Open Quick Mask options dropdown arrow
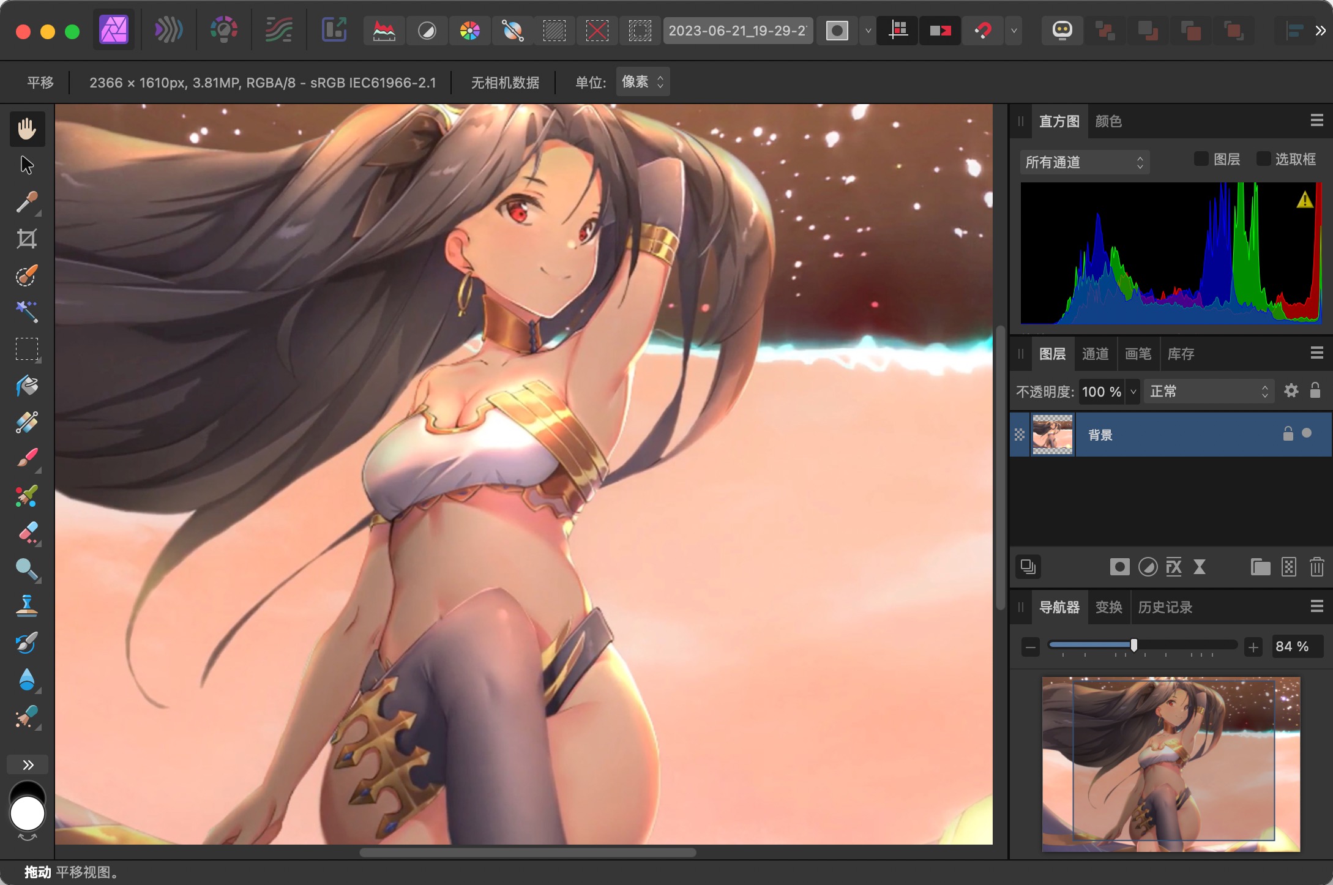This screenshot has width=1333, height=885. point(868,31)
